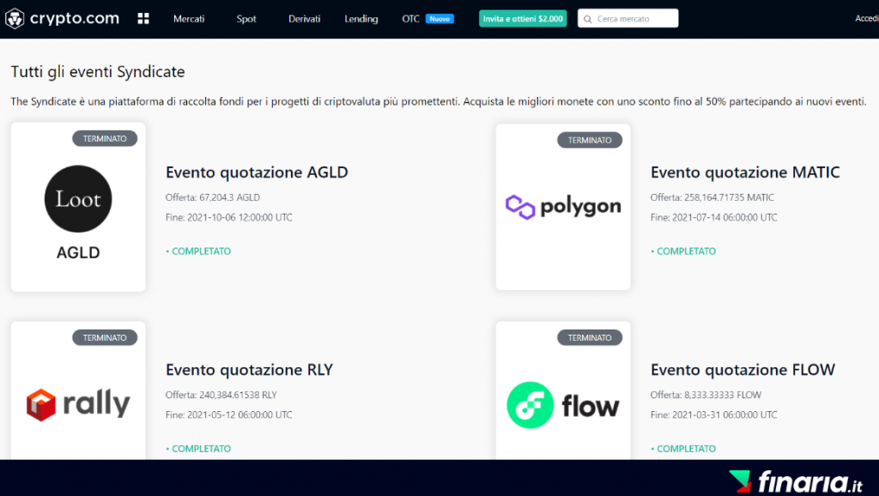Viewport: 879px width, 496px height.
Task: Click the red Rally cube icon
Action: (x=41, y=405)
